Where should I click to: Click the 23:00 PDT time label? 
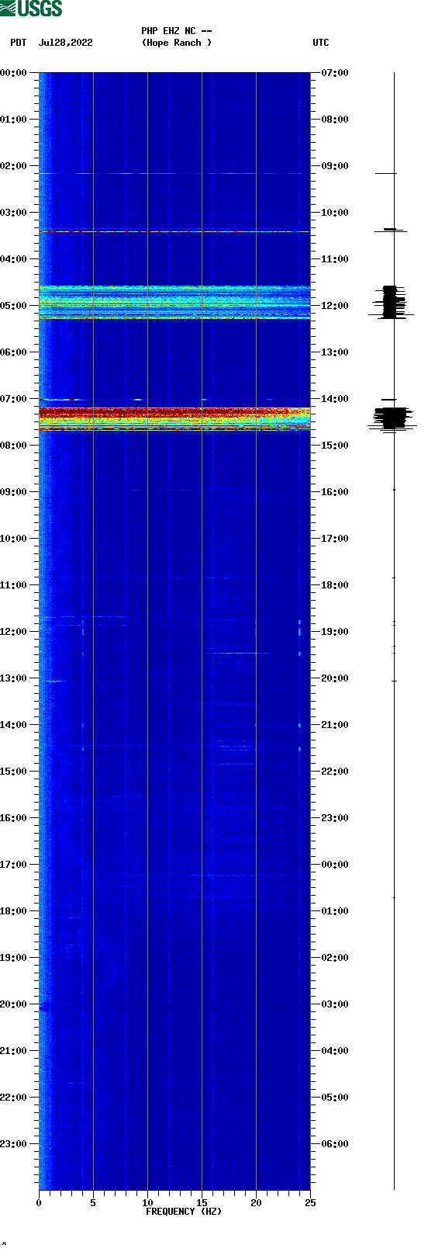(x=13, y=1144)
